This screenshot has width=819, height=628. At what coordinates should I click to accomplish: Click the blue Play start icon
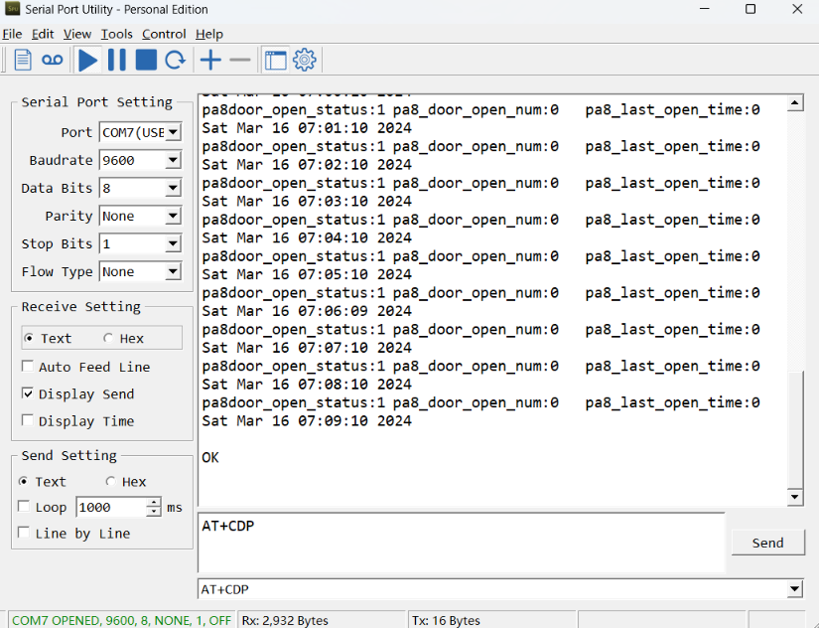pyautogui.click(x=87, y=61)
